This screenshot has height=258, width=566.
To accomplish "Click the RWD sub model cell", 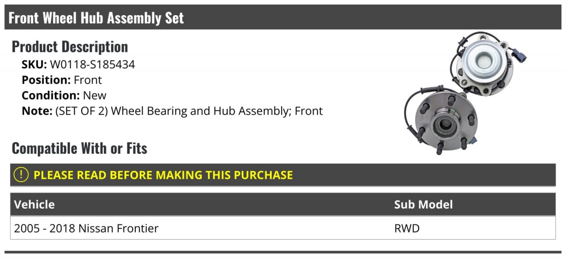I will click(407, 228).
